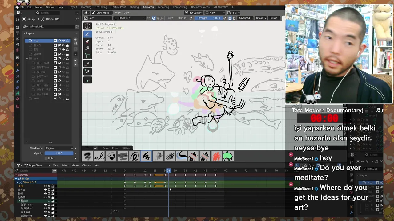This screenshot has width=394, height=221.
Task: Open the Grease Pencil data tab
Action: (18, 93)
